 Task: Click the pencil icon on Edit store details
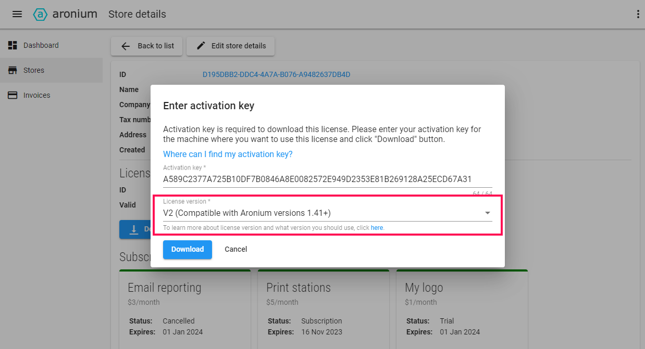coord(201,46)
